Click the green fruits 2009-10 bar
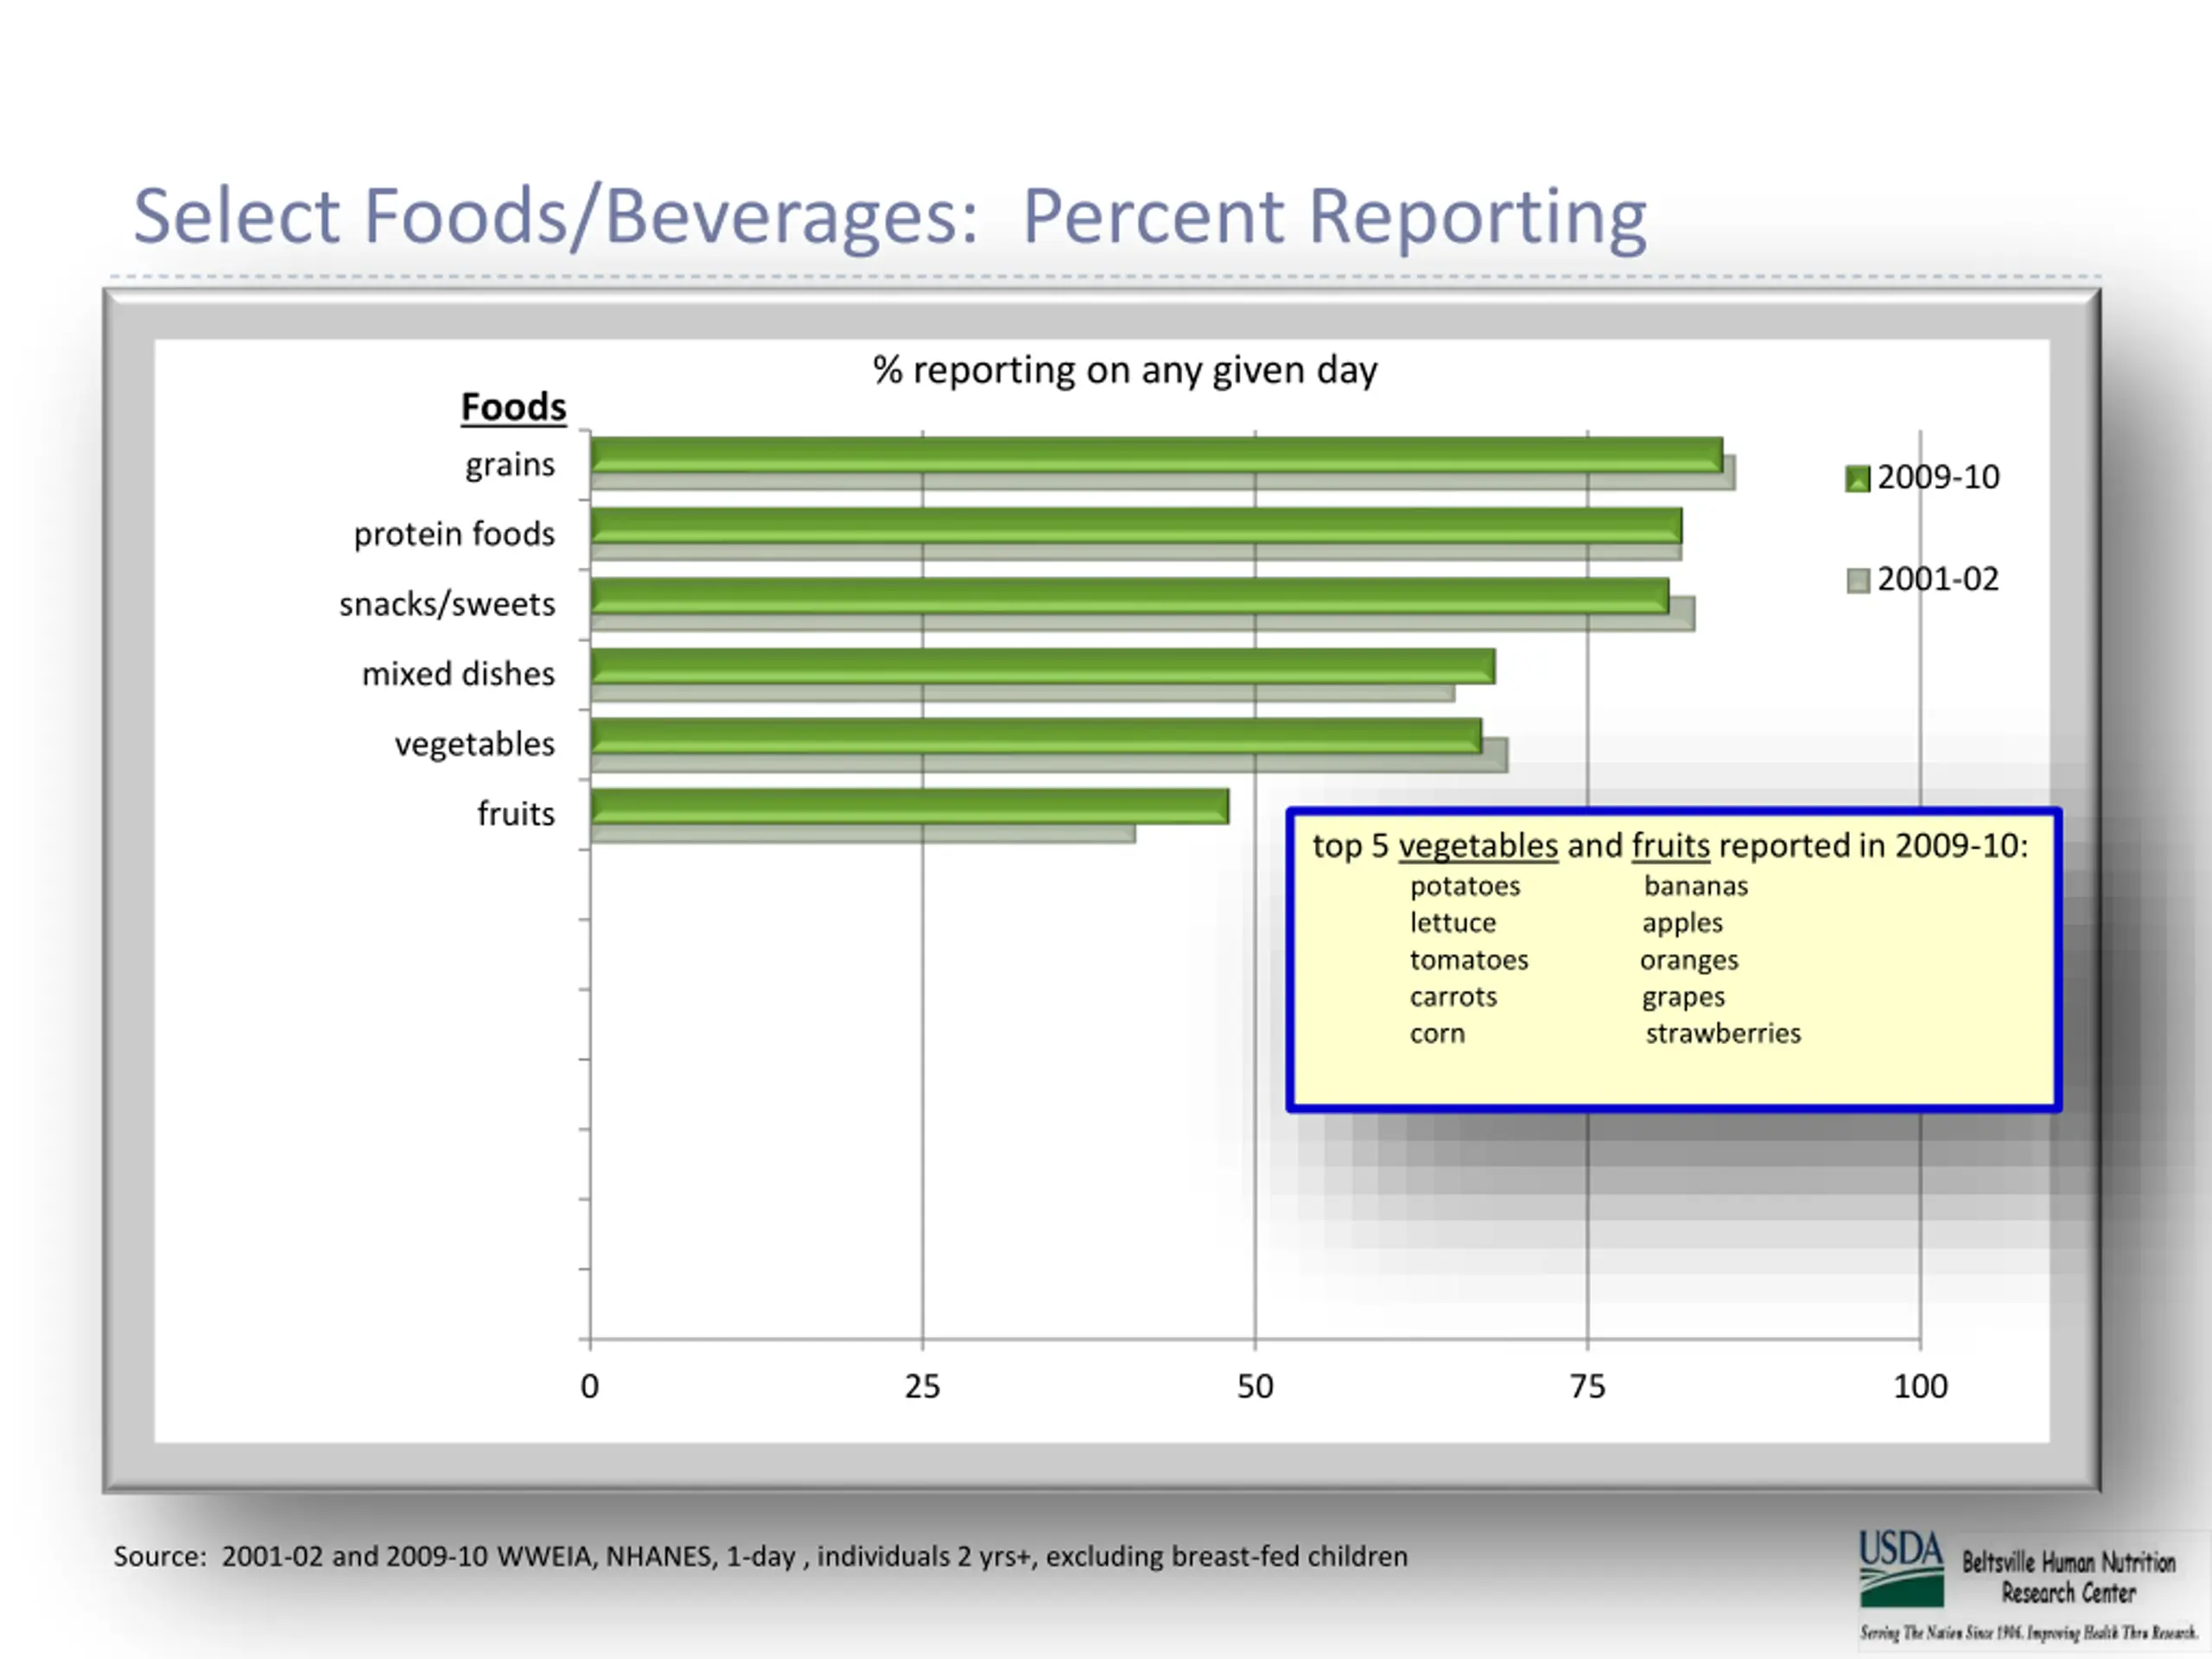The width and height of the screenshot is (2212, 1659). coord(908,806)
